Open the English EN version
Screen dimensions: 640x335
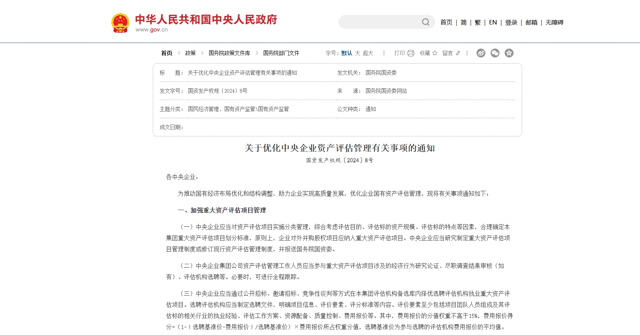493,23
